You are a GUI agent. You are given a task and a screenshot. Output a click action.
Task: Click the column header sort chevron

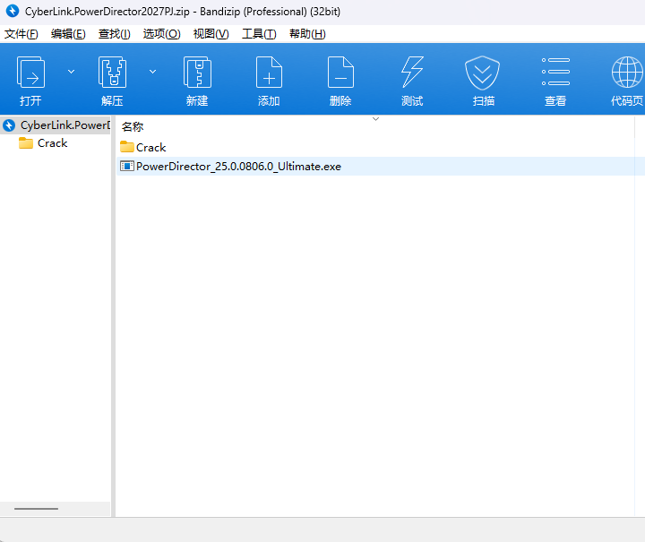click(375, 119)
